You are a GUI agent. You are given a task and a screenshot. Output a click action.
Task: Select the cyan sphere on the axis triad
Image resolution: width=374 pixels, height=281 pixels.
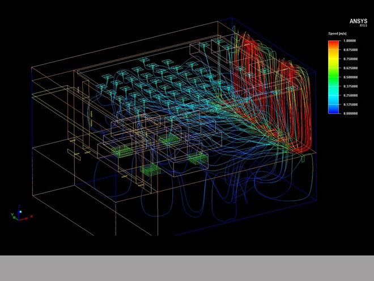click(x=20, y=212)
